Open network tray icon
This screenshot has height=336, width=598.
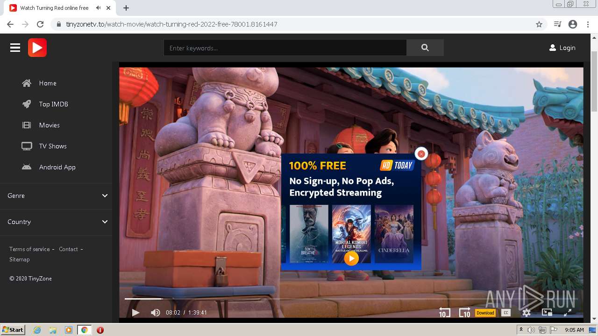pyautogui.click(x=542, y=330)
